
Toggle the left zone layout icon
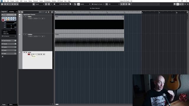tap(177, 4)
